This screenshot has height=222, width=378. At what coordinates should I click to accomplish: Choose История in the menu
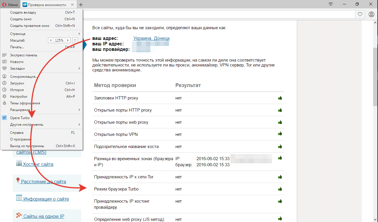click(x=17, y=90)
